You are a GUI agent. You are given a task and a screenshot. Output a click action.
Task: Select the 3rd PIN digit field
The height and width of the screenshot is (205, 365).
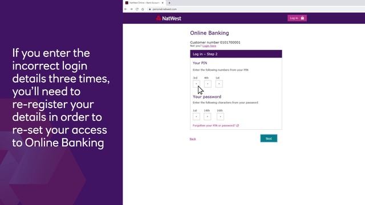[x=196, y=84]
